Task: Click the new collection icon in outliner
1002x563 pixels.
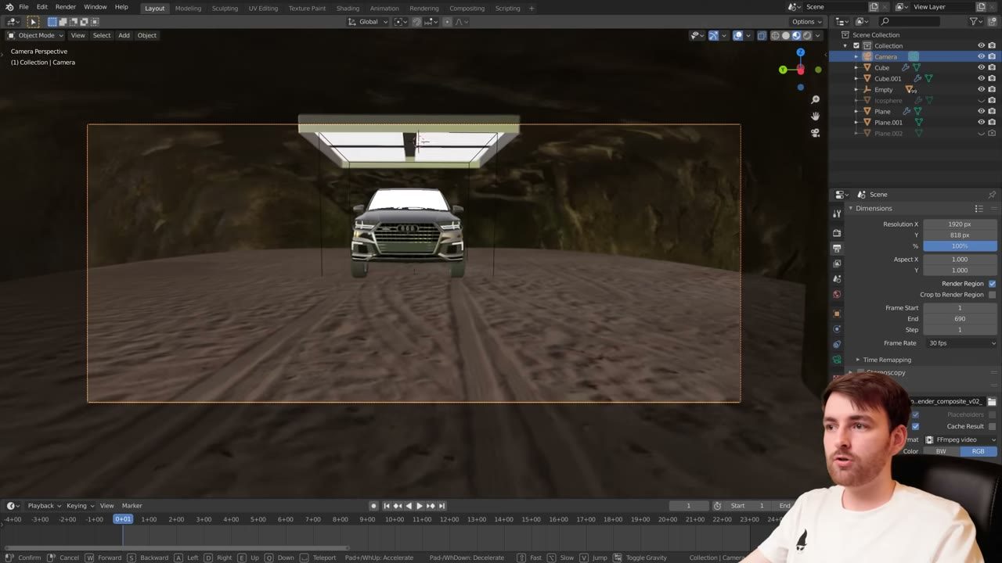Action: (993, 21)
